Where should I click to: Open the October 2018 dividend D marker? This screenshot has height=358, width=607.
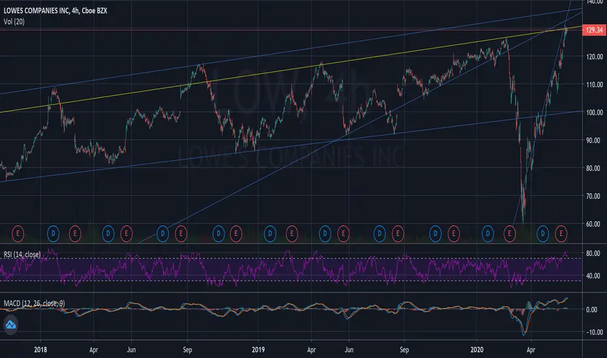(x=219, y=234)
